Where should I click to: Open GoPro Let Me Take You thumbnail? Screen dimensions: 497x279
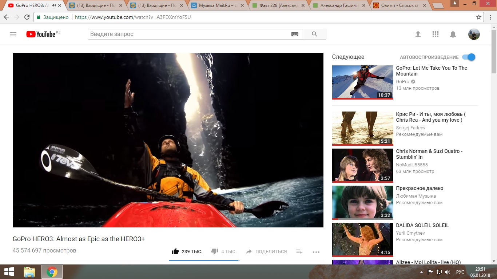363,82
